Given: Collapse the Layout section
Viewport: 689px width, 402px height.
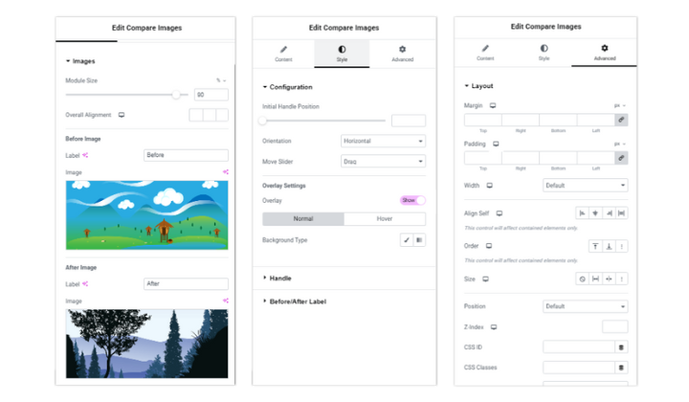Looking at the screenshot, I should click(x=479, y=86).
